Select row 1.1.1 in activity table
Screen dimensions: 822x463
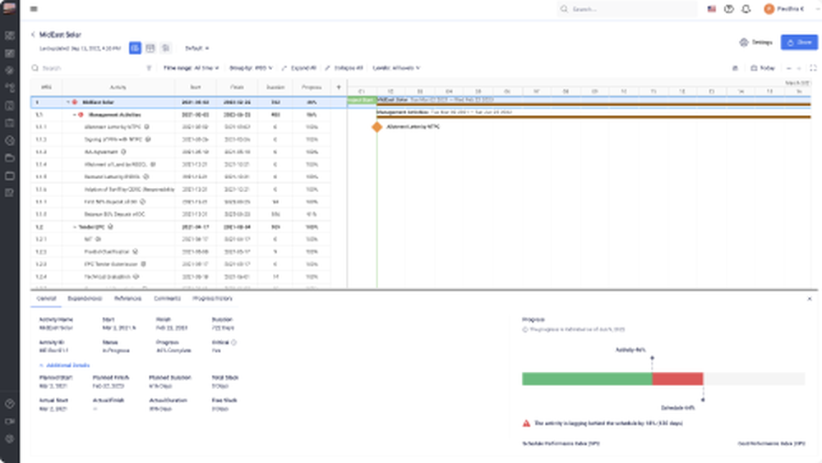tap(181, 127)
